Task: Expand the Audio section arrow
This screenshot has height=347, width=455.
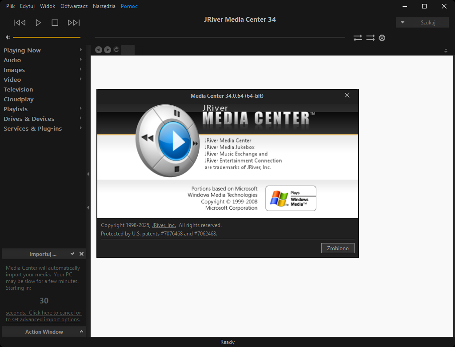Action: tap(81, 60)
